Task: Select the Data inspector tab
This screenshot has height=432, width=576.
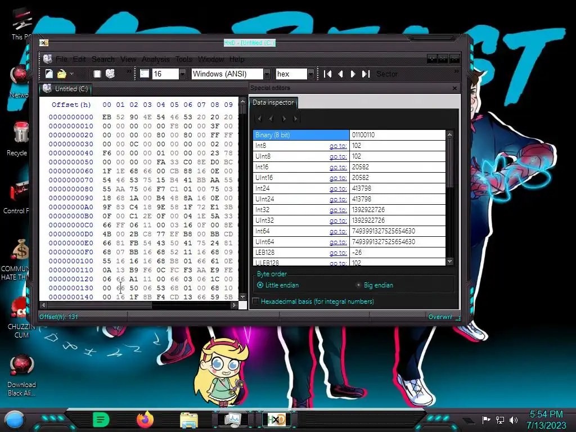Action: pyautogui.click(x=273, y=102)
